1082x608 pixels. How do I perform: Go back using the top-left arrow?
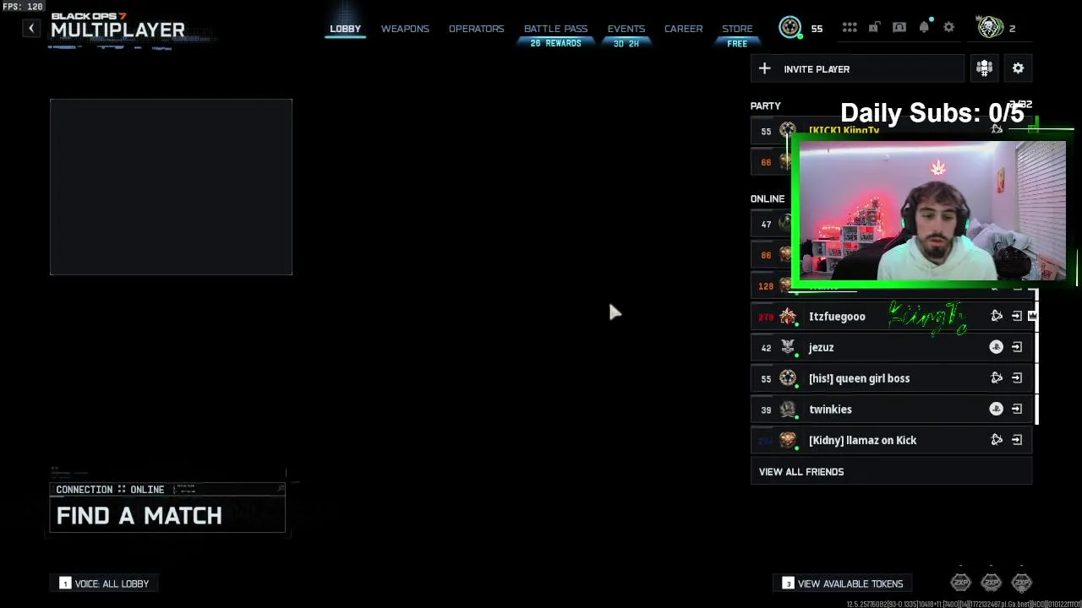pyautogui.click(x=31, y=29)
